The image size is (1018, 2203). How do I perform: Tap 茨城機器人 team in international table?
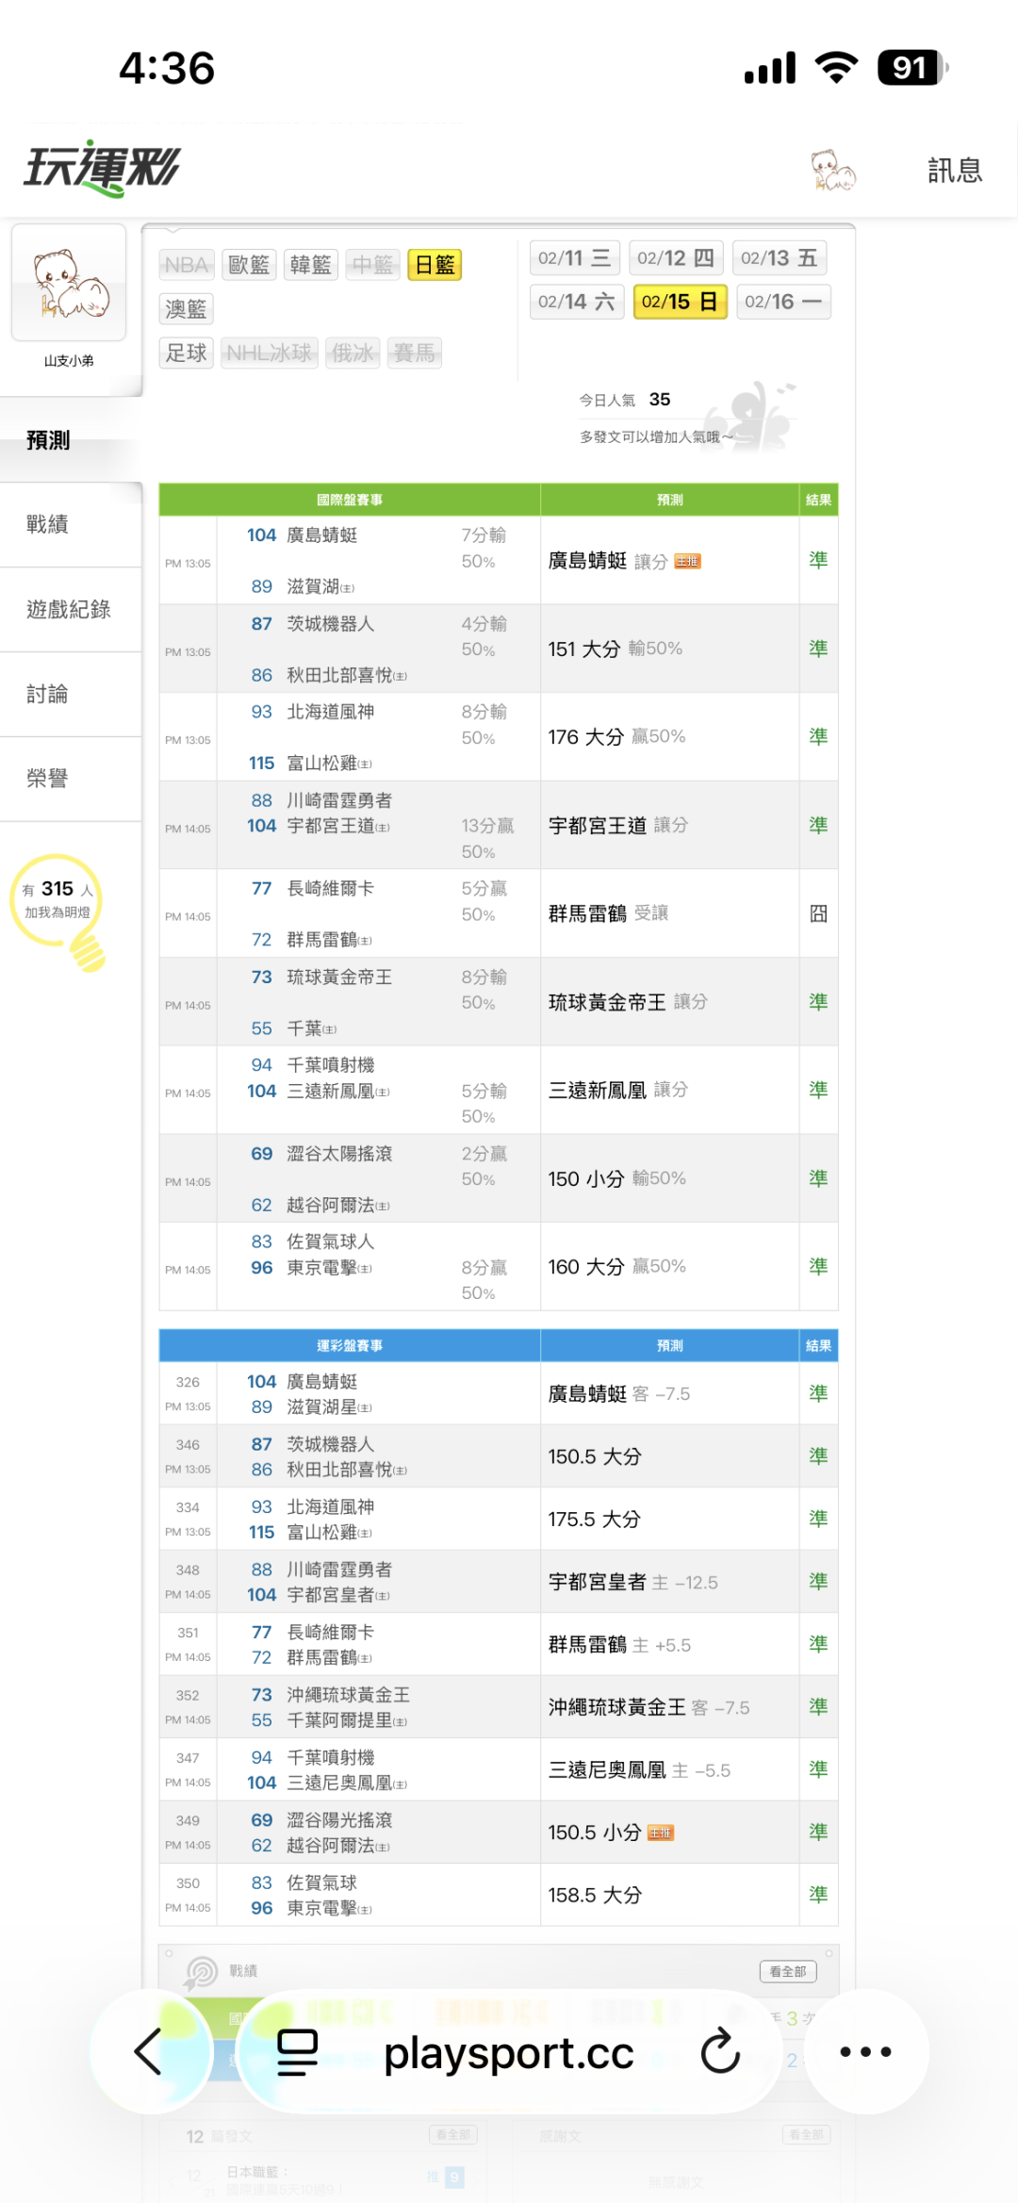(330, 623)
